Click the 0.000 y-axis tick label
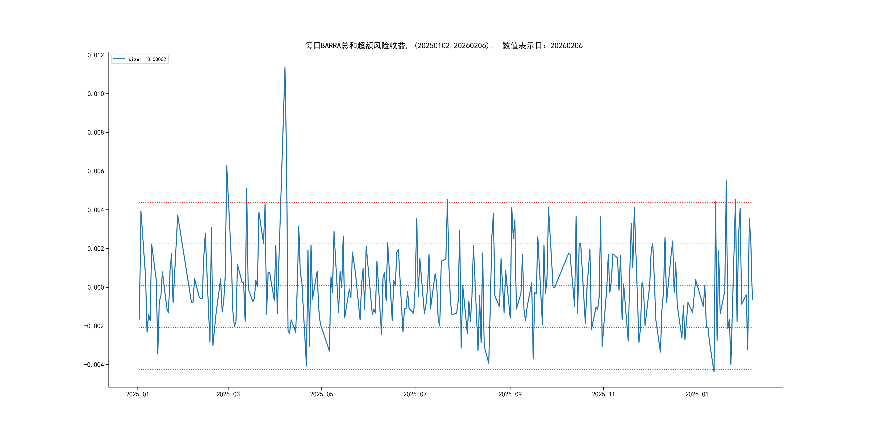The image size is (870, 435). (x=96, y=287)
